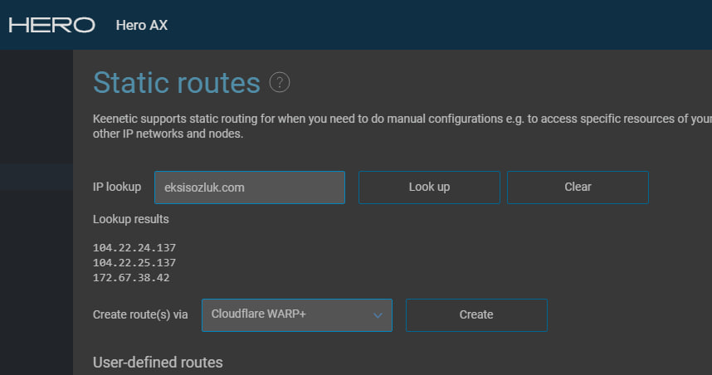Click the Create button
Viewport: 712px width, 375px height.
click(x=476, y=315)
